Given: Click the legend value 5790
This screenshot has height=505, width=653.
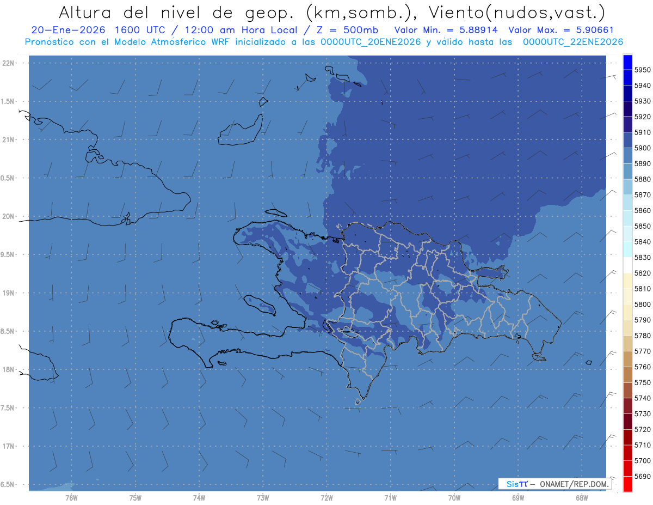Looking at the screenshot, I should [x=642, y=320].
